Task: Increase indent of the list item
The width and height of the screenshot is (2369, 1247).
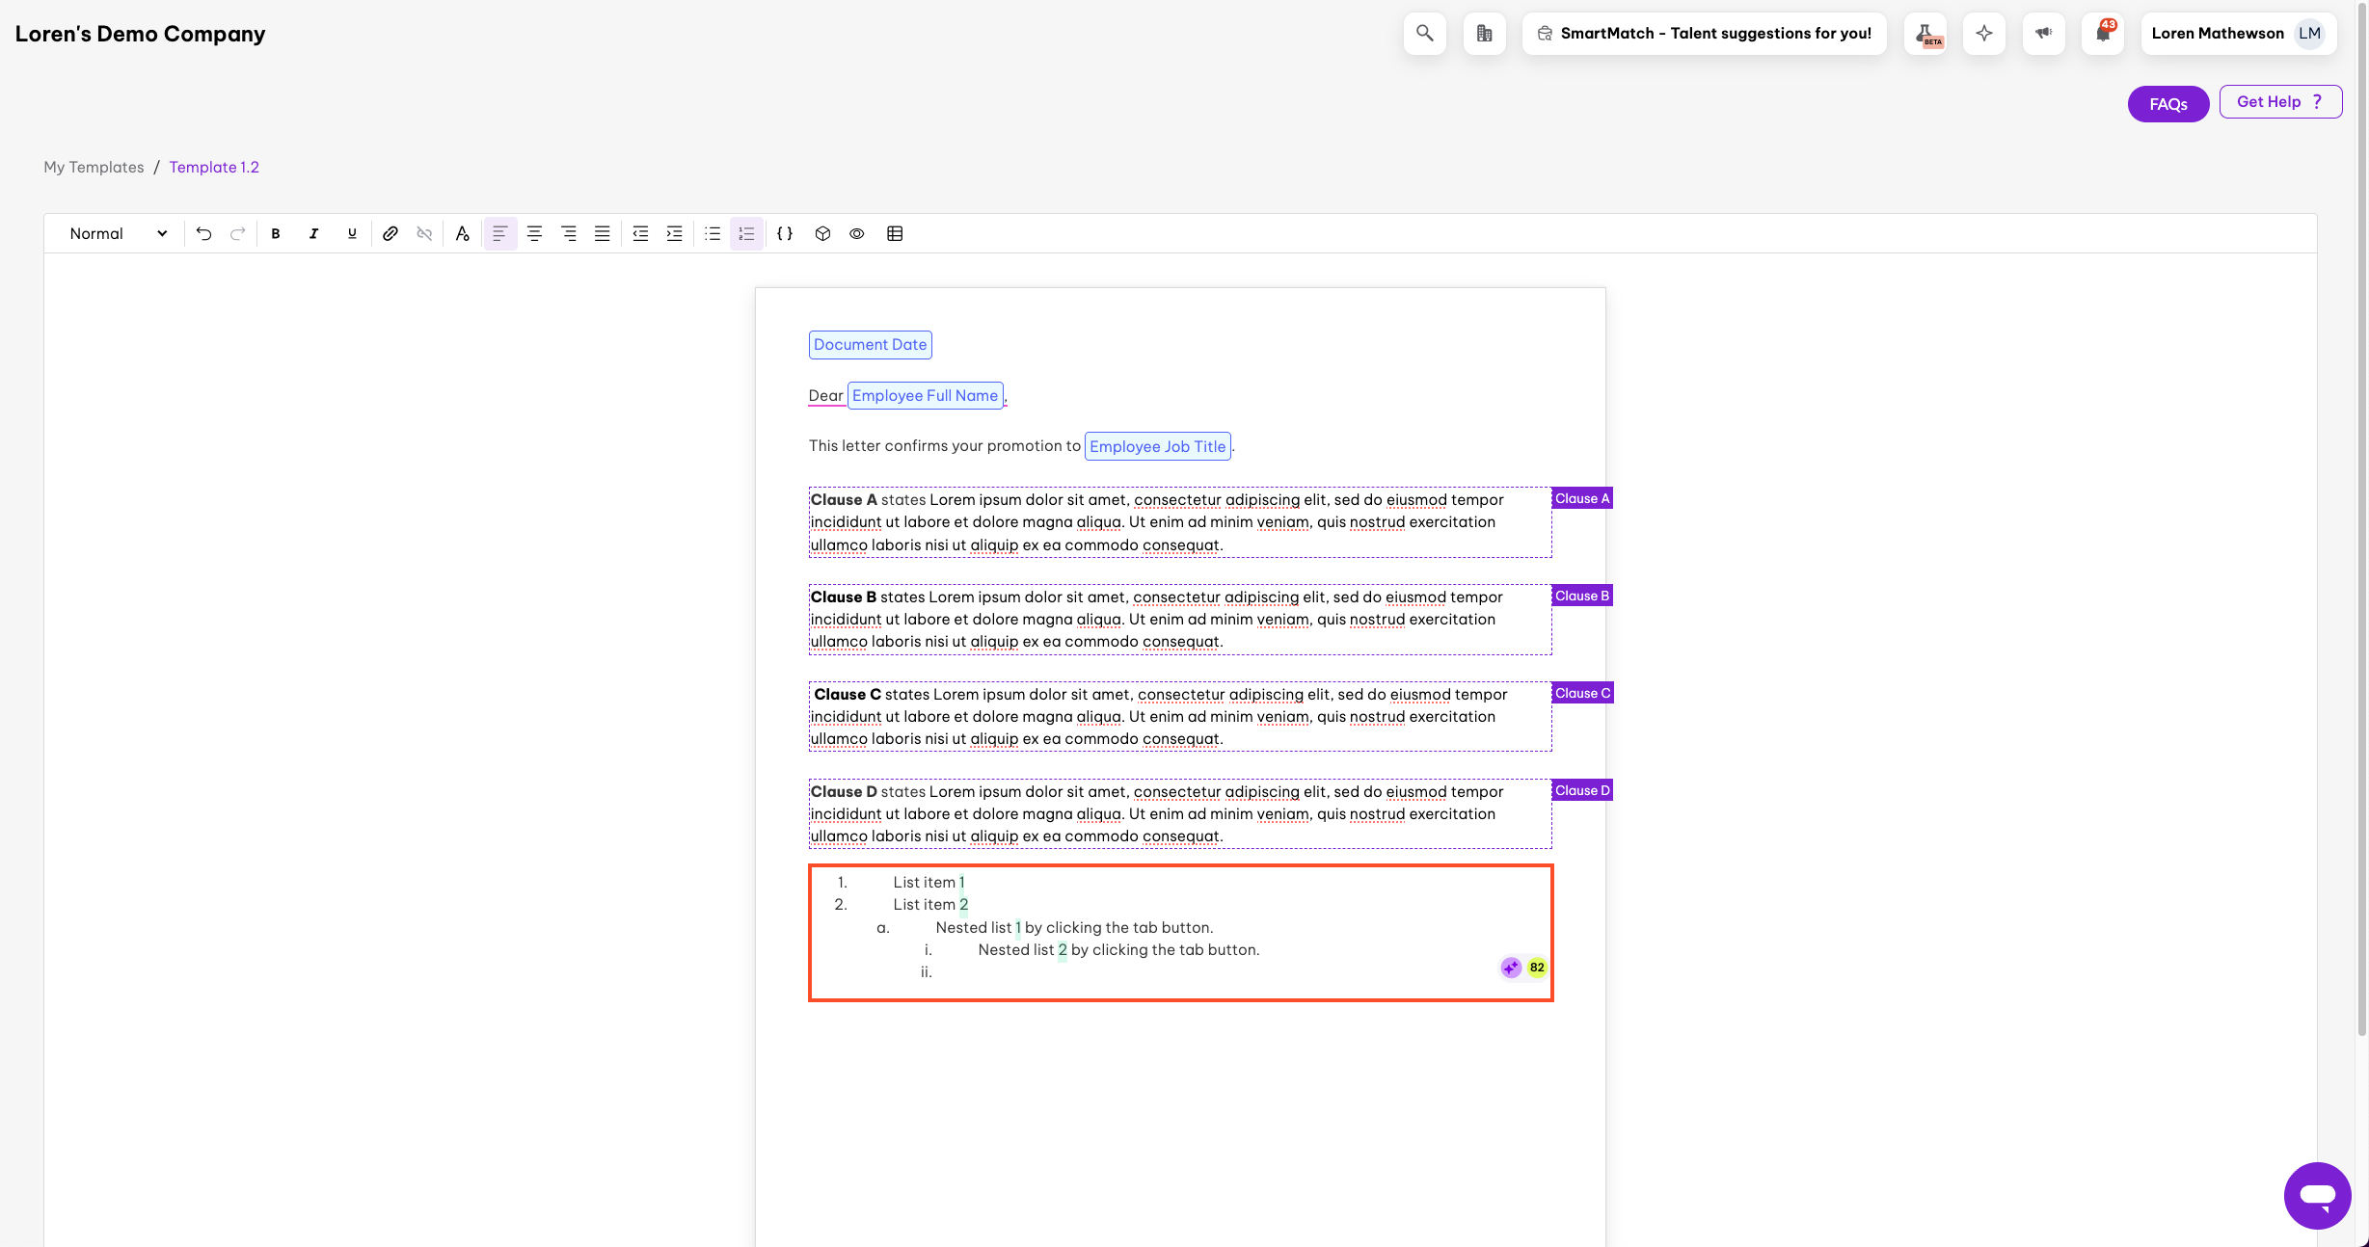Action: (x=674, y=233)
